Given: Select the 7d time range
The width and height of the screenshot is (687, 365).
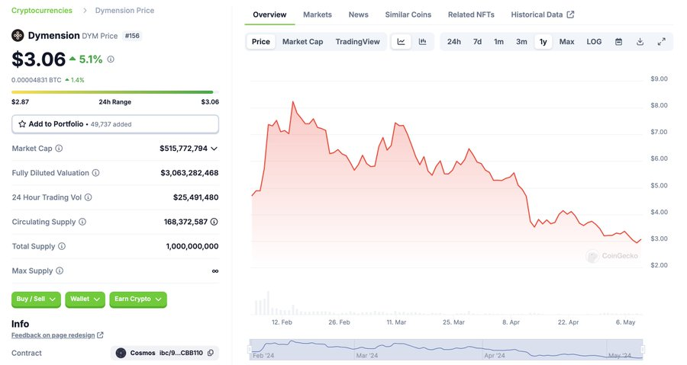Looking at the screenshot, I should (x=477, y=41).
